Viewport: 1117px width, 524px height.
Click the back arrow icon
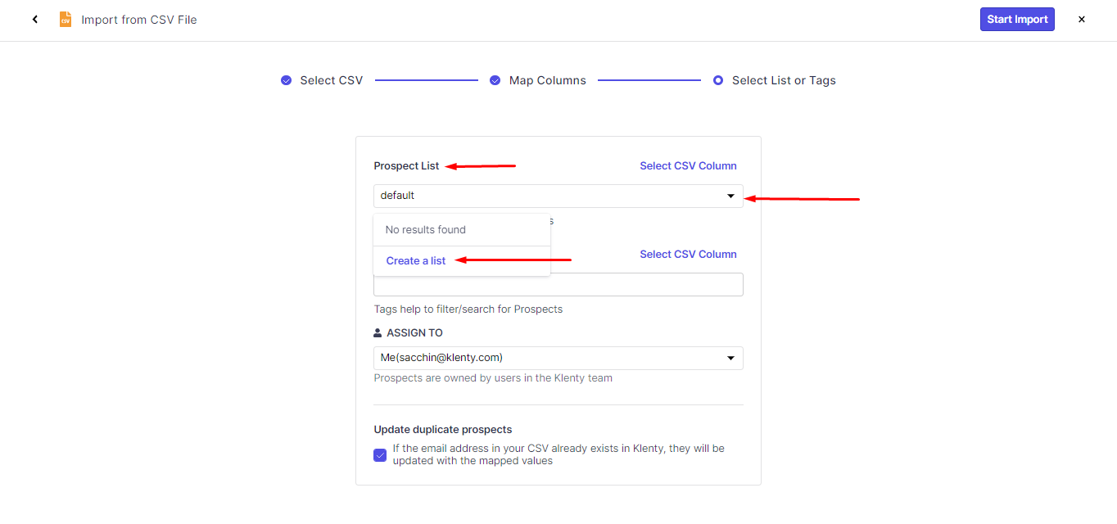pos(35,20)
